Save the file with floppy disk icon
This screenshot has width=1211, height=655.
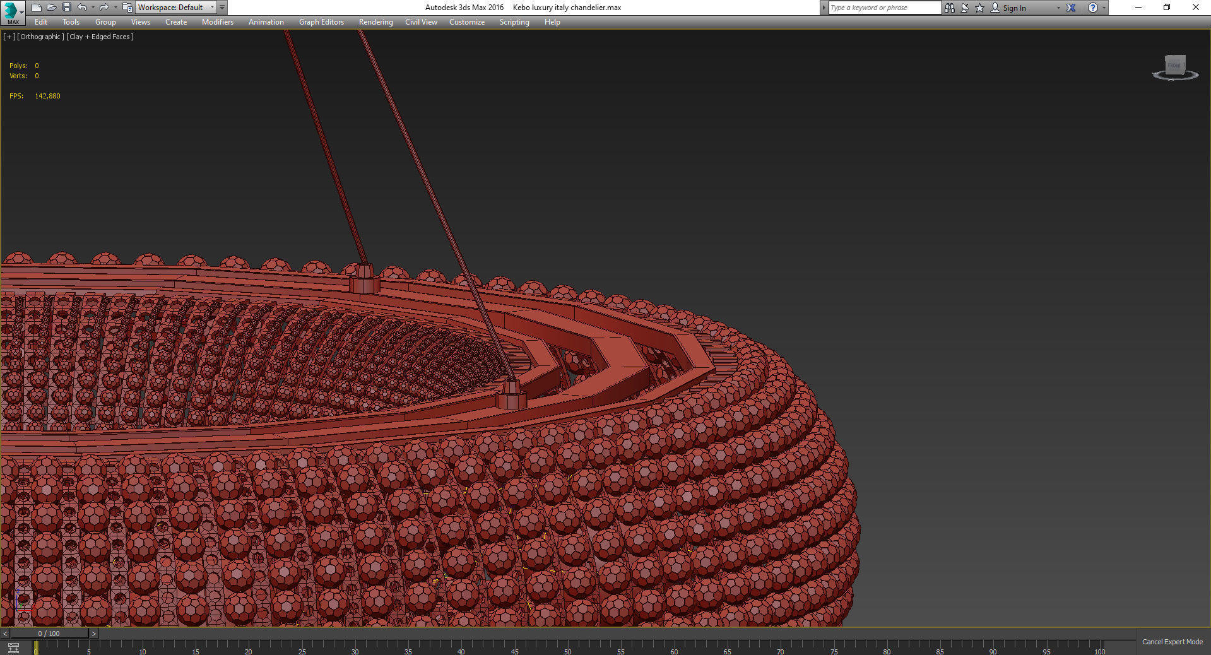tap(67, 8)
